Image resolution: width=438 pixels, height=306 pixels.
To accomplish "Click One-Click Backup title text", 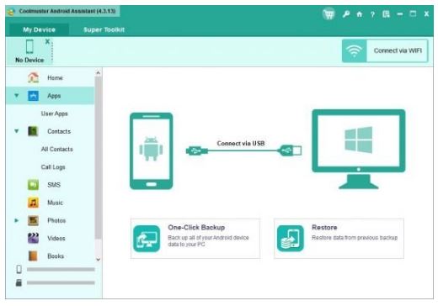I will click(196, 227).
